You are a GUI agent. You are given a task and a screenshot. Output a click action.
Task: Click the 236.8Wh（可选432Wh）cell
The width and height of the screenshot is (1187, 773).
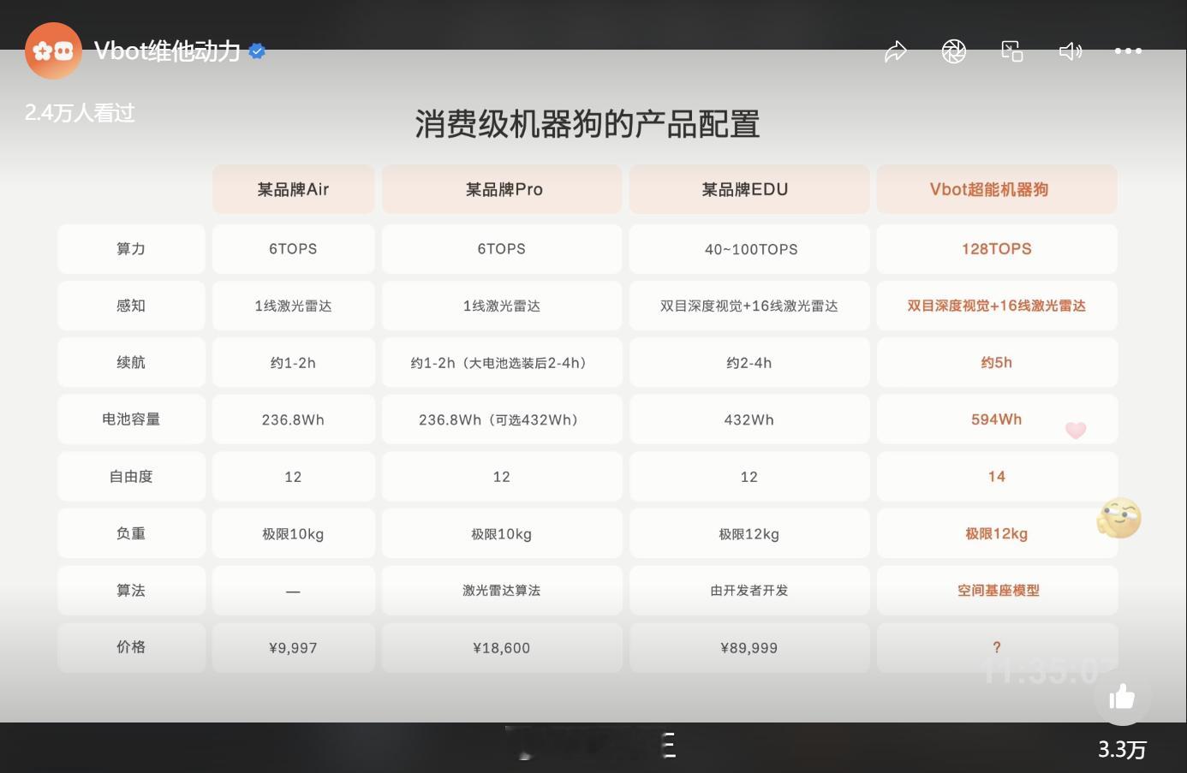[502, 419]
